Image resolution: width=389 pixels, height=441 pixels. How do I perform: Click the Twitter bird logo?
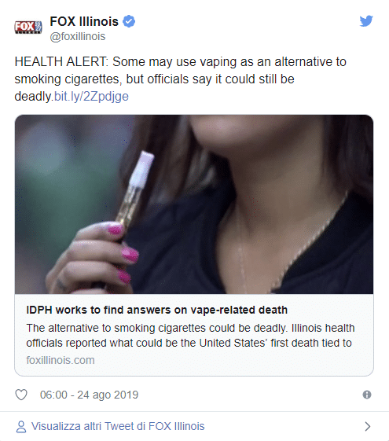pos(366,21)
